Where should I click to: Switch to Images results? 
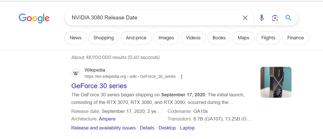point(166,38)
